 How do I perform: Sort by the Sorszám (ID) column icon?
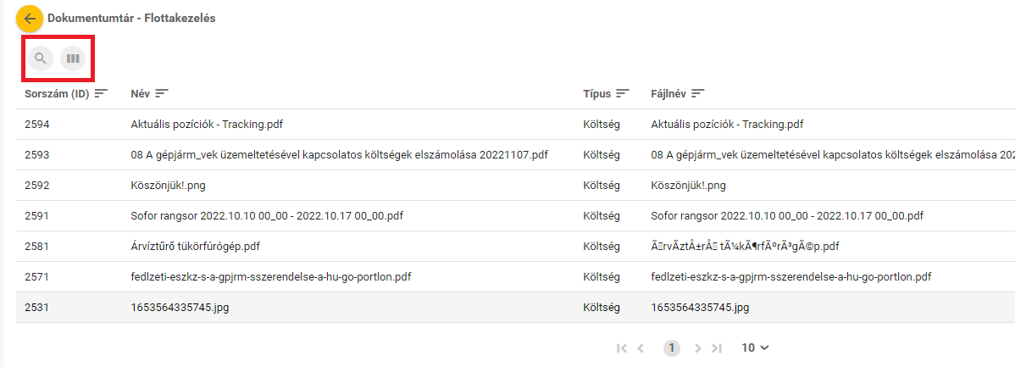pyautogui.click(x=101, y=92)
